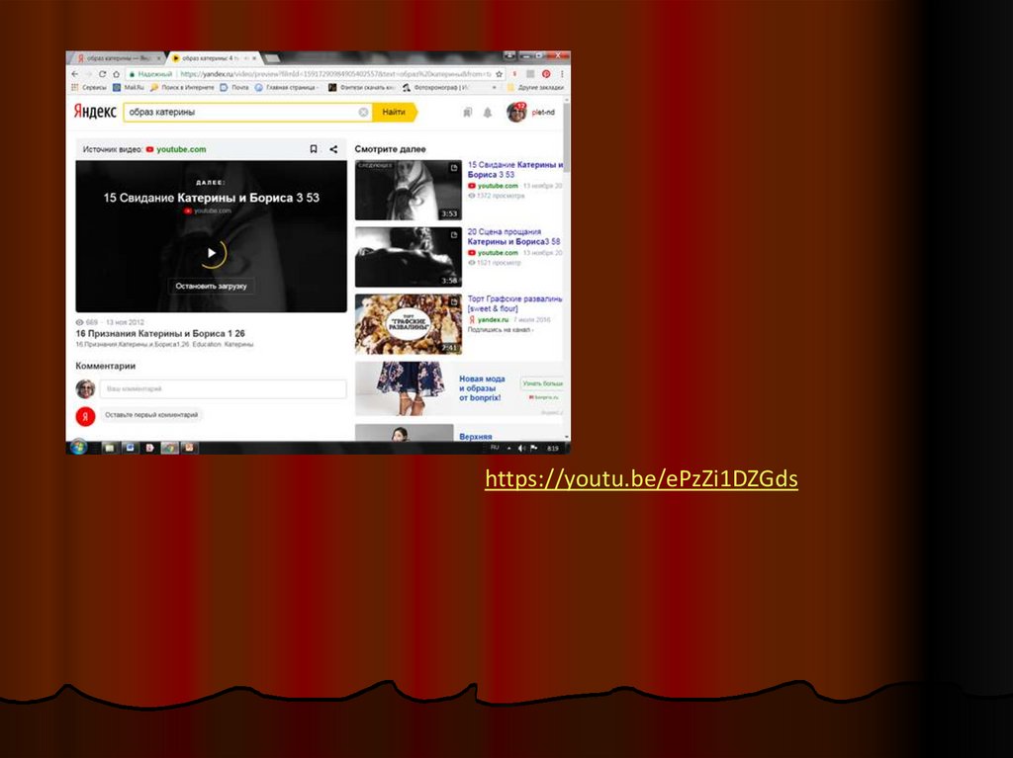The image size is (1013, 758).
Task: Save video with bookmark icon above player
Action: click(314, 149)
